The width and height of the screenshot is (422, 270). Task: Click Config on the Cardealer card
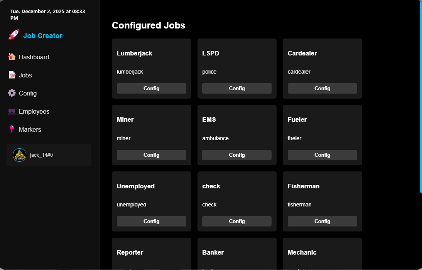click(x=322, y=88)
